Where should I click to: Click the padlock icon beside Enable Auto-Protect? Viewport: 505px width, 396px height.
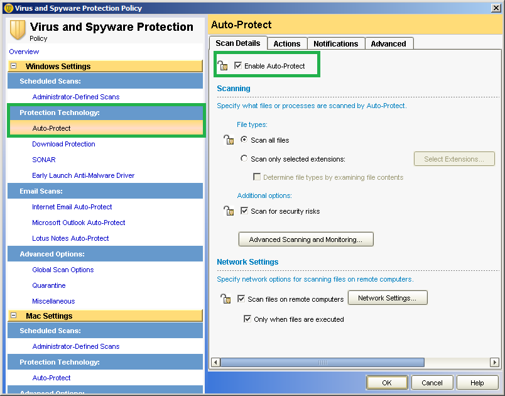(223, 65)
